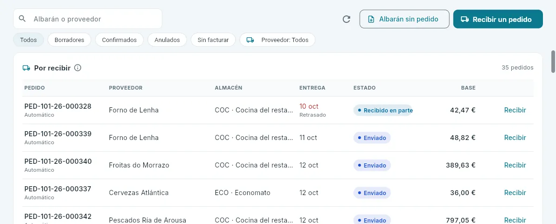
Task: Open order PED-101-26-000339
Action: [x=58, y=134]
